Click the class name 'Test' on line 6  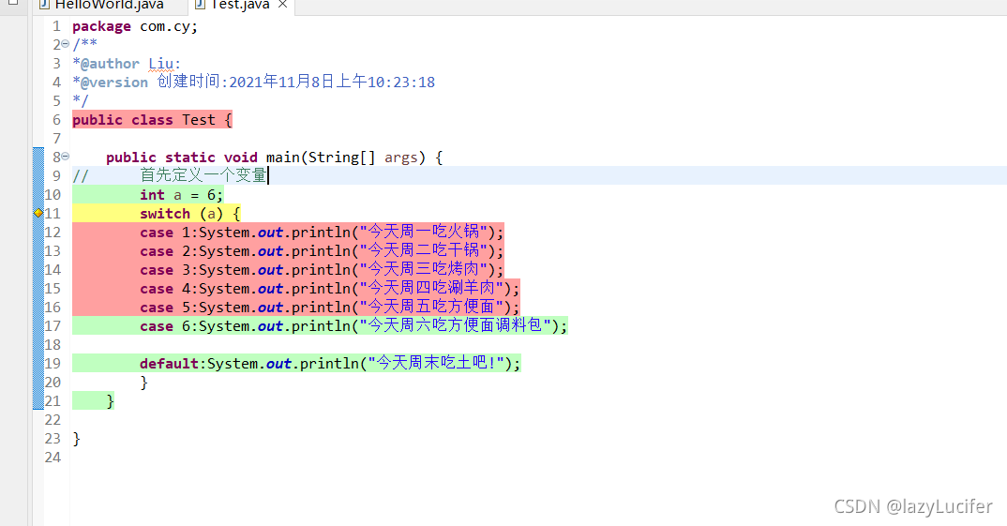pos(199,120)
